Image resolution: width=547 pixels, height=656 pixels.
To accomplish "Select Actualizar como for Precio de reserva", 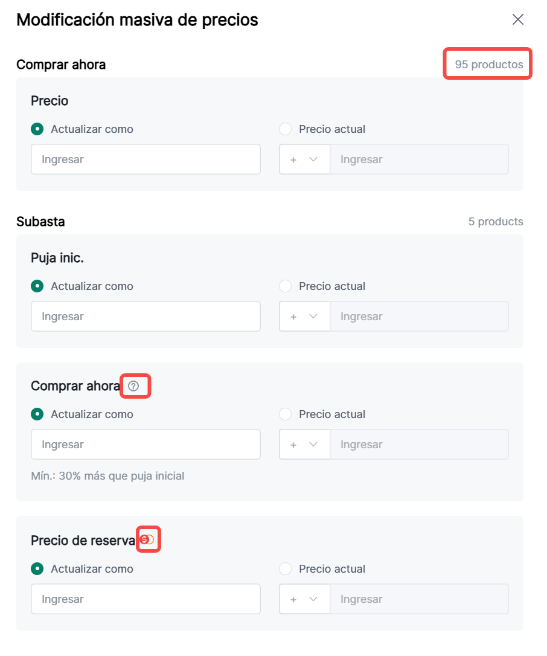I will click(x=37, y=569).
